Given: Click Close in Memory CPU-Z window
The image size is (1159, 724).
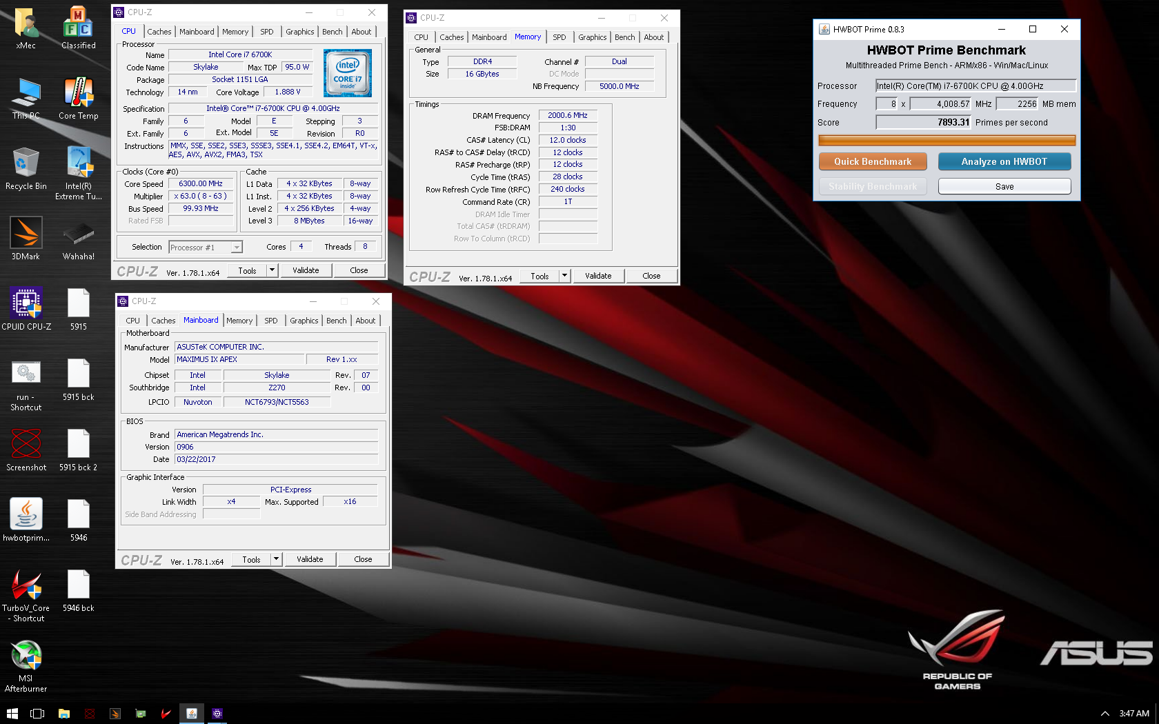Looking at the screenshot, I should pyautogui.click(x=651, y=276).
